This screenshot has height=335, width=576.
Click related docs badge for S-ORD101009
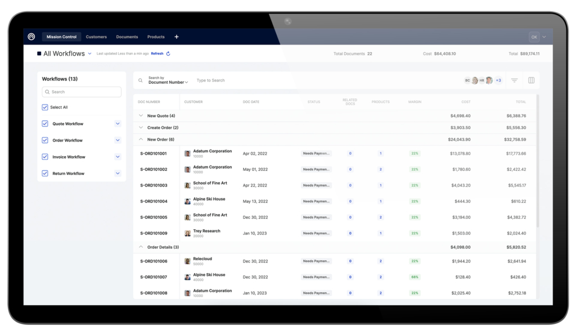(x=350, y=233)
